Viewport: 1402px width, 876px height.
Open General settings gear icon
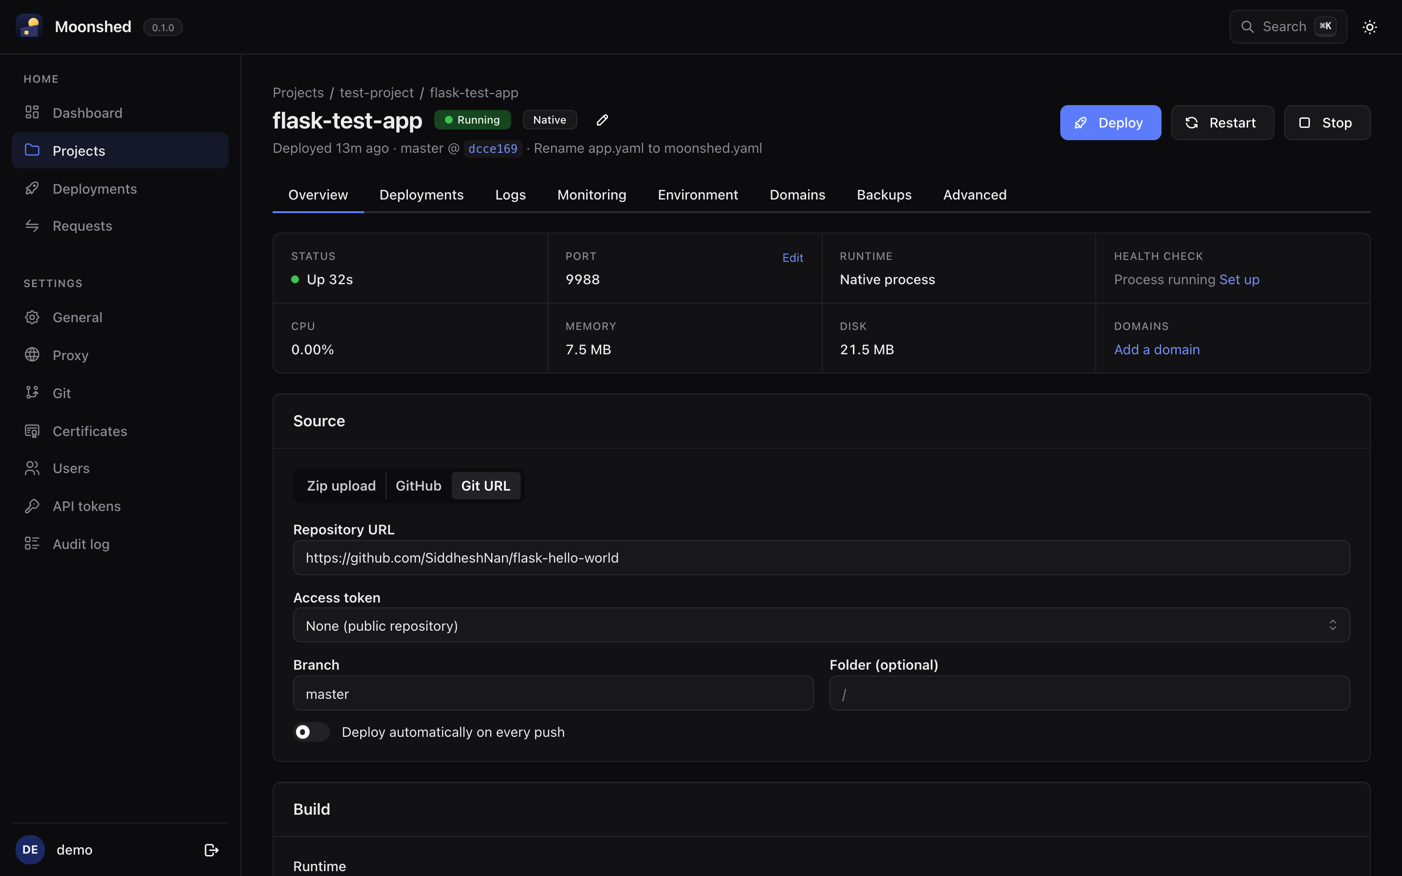pos(32,317)
